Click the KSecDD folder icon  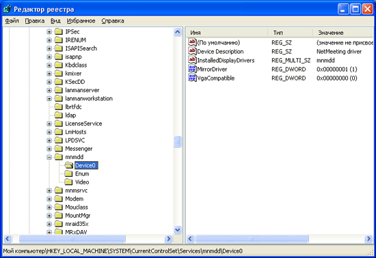coord(59,82)
